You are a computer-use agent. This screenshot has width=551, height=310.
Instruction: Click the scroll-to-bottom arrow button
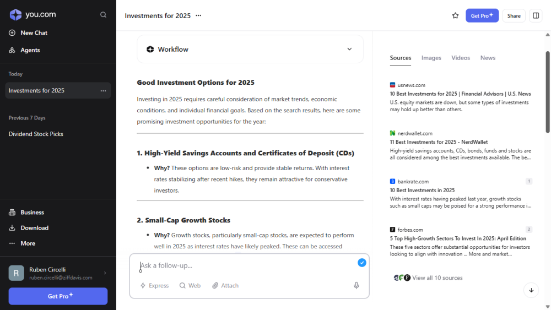click(x=531, y=290)
